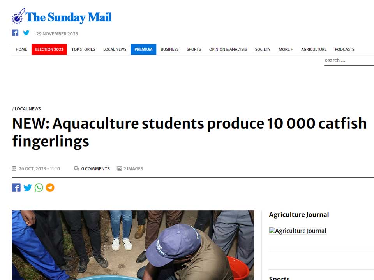Go to Home menu item
Image resolution: width=374 pixels, height=280 pixels.
tap(21, 49)
